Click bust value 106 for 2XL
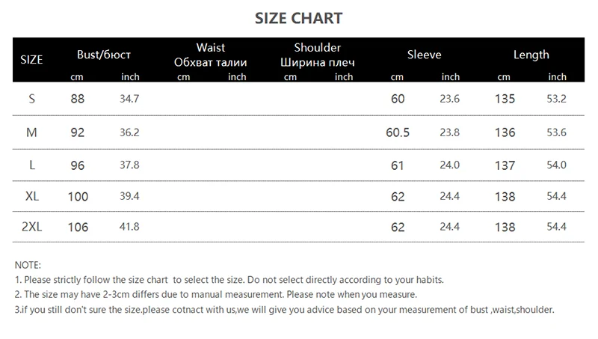Image resolution: width=598 pixels, height=339 pixels. [x=78, y=227]
